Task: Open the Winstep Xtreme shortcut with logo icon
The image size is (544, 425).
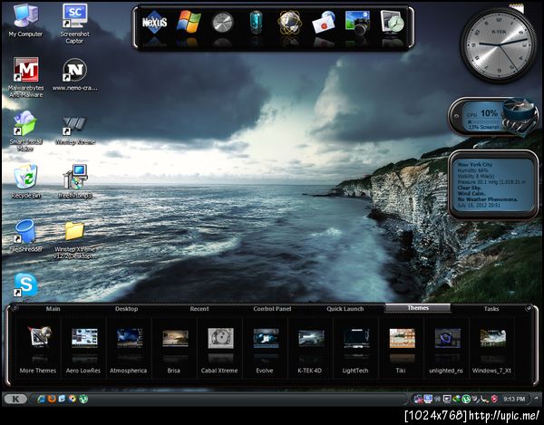Action: pyautogui.click(x=74, y=130)
